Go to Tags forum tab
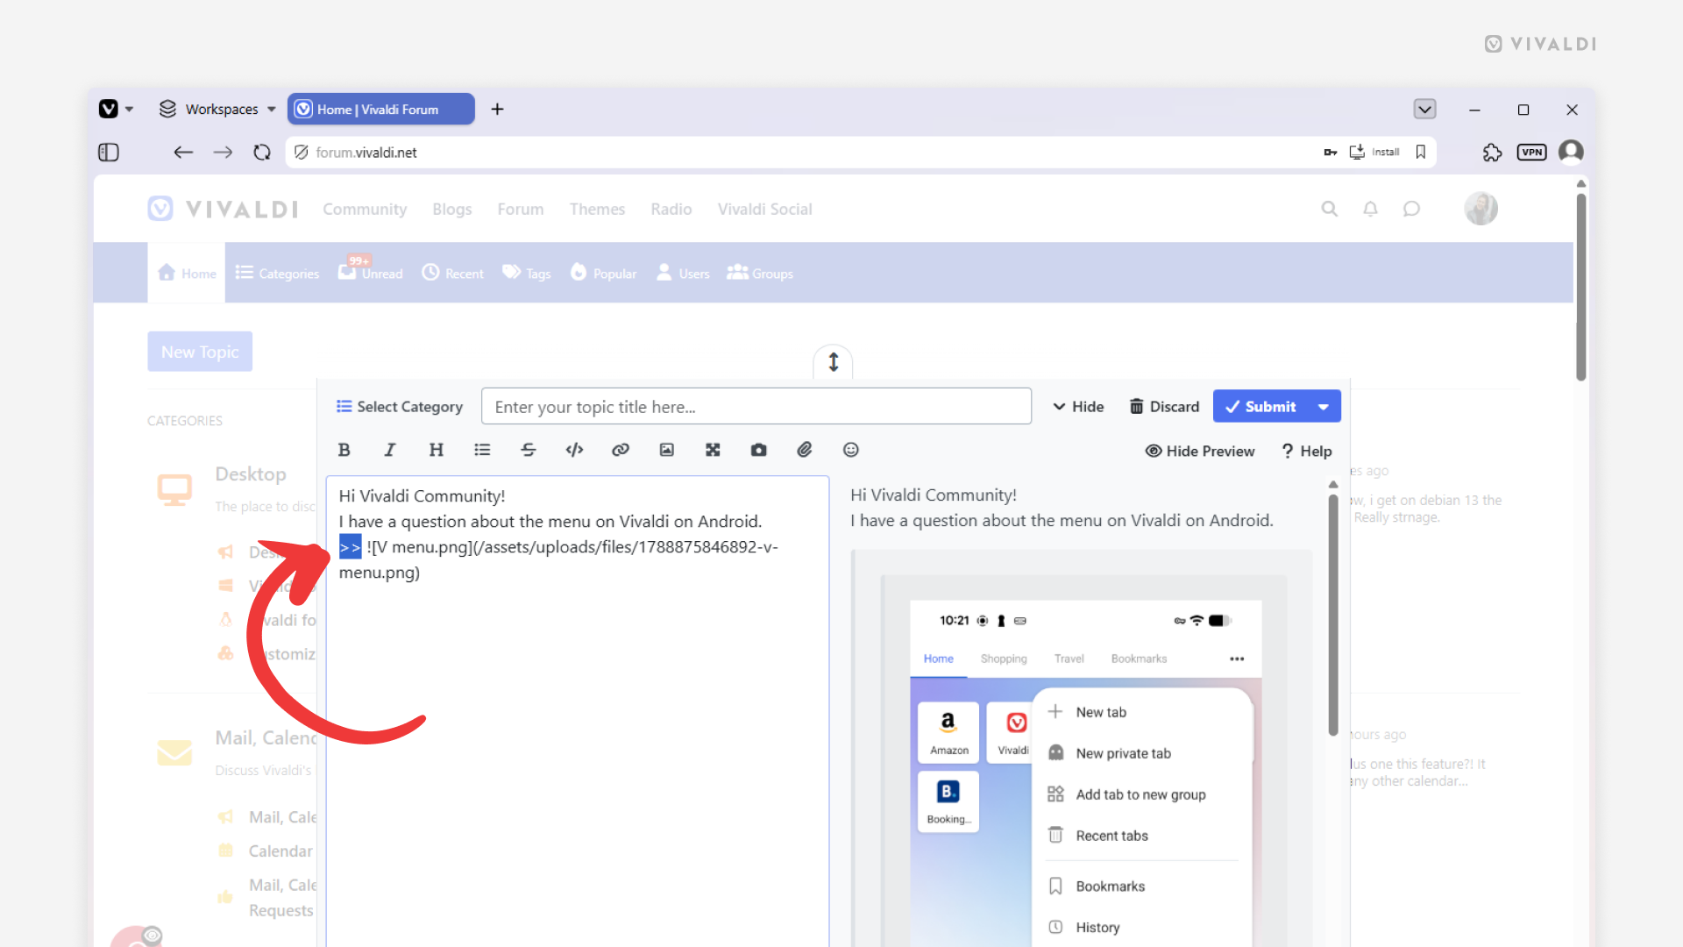The height and width of the screenshot is (947, 1683). [x=526, y=273]
